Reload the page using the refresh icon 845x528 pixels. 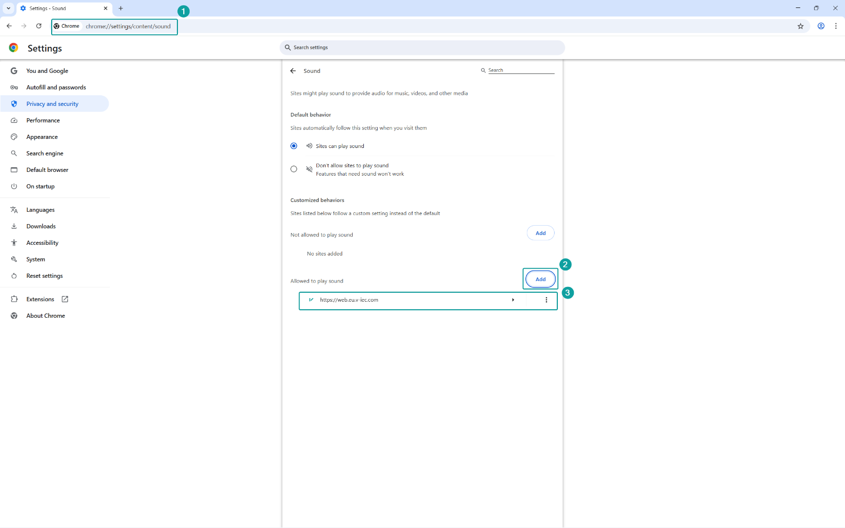tap(39, 26)
